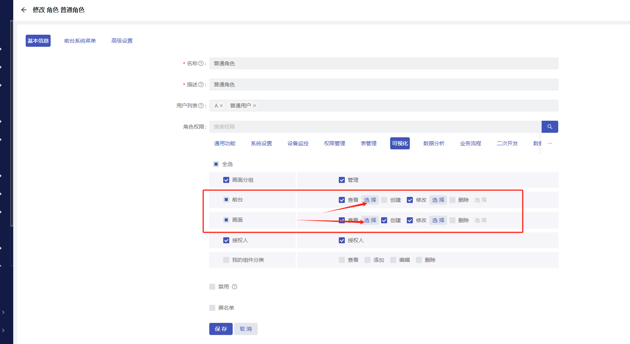Viewport: 630px width, 344px height.
Task: Check 添加 in 我的组件分类 row
Action: pos(367,260)
